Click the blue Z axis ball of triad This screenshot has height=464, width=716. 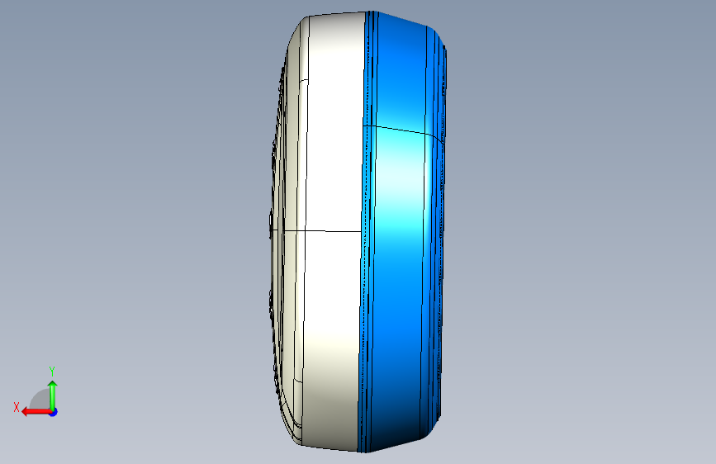pos(54,412)
